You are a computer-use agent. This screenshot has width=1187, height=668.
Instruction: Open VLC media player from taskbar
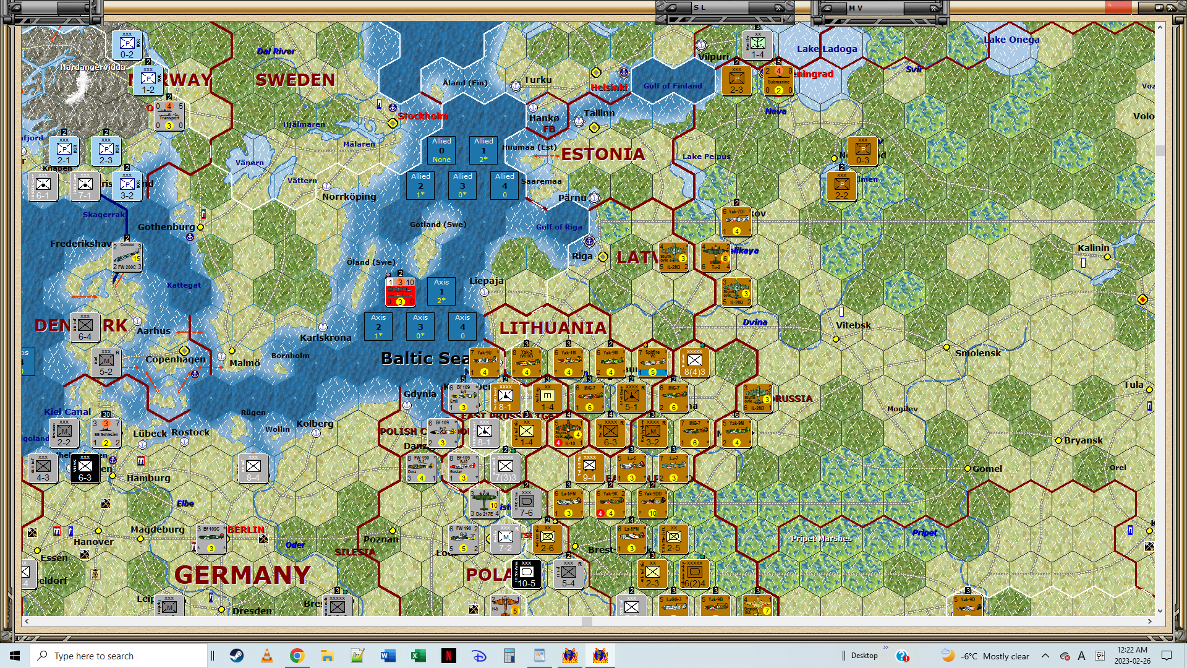tap(267, 656)
